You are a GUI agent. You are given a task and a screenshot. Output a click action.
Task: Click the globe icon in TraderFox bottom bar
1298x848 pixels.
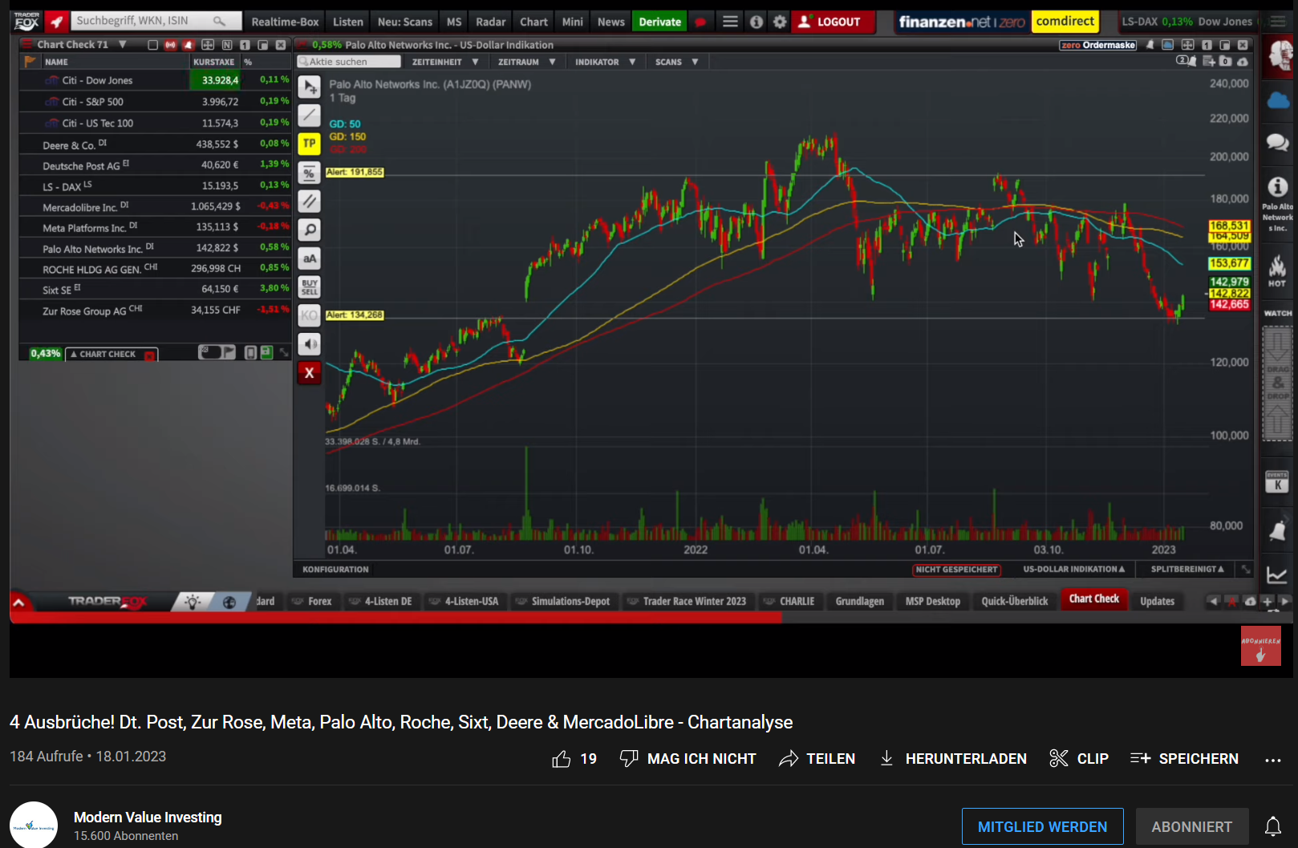229,602
